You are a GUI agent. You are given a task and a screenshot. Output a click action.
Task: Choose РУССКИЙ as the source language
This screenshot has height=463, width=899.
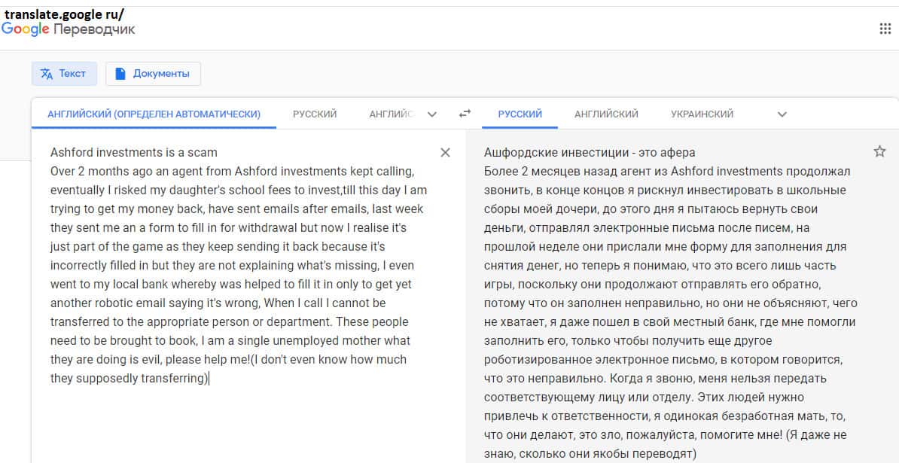click(x=315, y=114)
